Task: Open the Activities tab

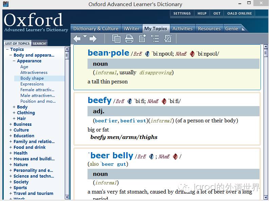Action: [182, 28]
